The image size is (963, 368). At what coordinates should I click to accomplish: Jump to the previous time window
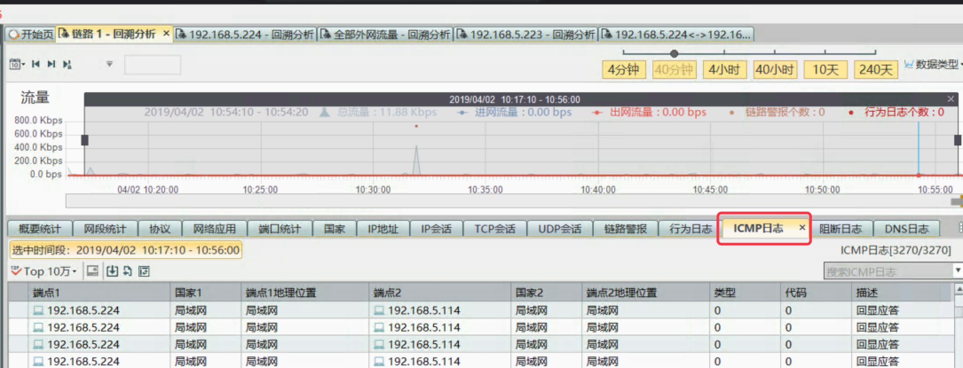click(36, 64)
